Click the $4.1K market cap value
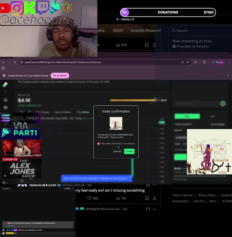Viewport: 232px width, 237px height. tap(24, 100)
